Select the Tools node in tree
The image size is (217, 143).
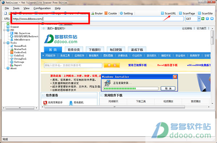pos(13,43)
